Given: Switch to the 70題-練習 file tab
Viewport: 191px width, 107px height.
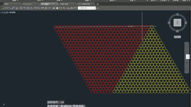Looking at the screenshot, I should [64, 4].
